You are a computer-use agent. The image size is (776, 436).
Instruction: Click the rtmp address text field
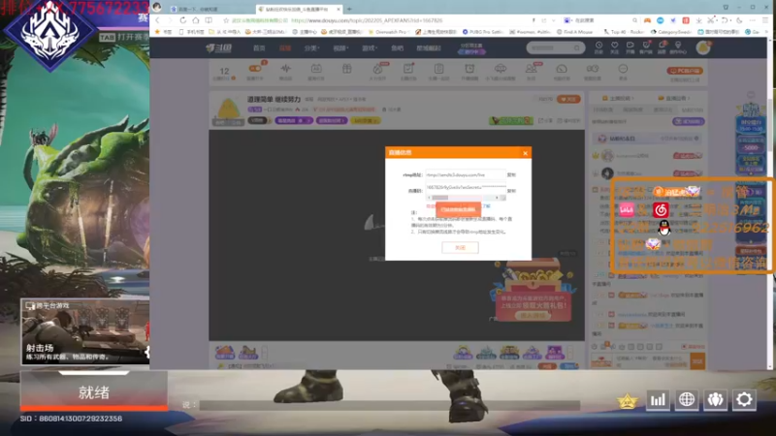pyautogui.click(x=466, y=175)
